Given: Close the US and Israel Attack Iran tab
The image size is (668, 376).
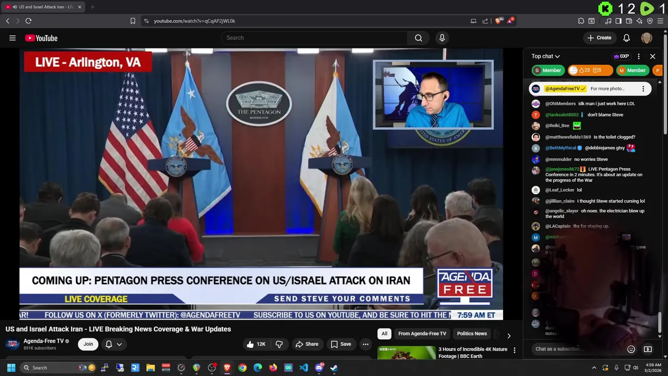Looking at the screenshot, I should (x=79, y=7).
